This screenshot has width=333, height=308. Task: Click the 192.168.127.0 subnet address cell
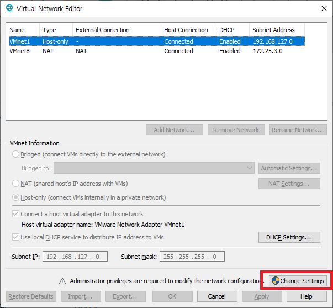click(273, 41)
